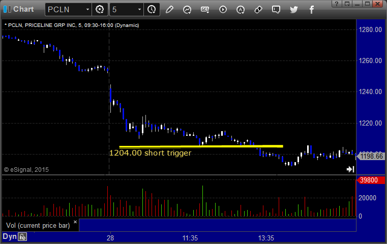The image size is (387, 244).
Task: Click the 1240.00 price axis label
Action: tap(370, 92)
